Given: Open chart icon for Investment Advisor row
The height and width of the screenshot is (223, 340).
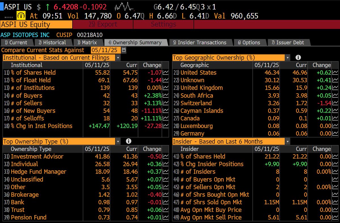Looking at the screenshot, I should [165, 156].
